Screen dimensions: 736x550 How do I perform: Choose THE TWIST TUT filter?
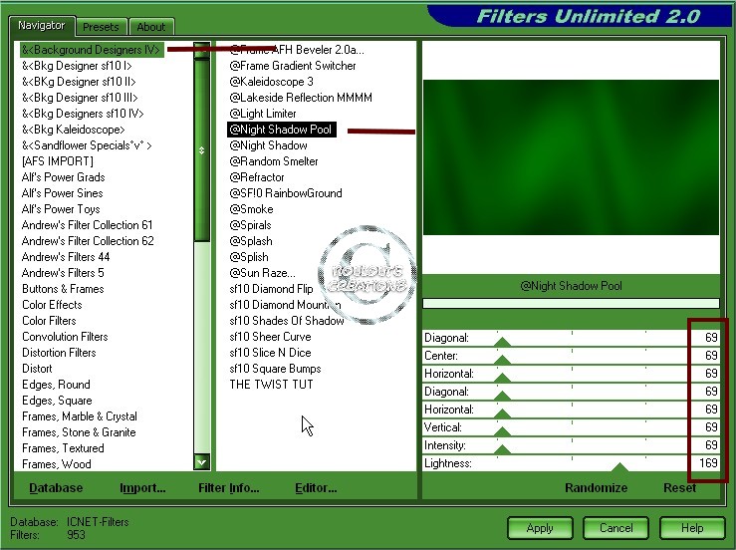(271, 386)
